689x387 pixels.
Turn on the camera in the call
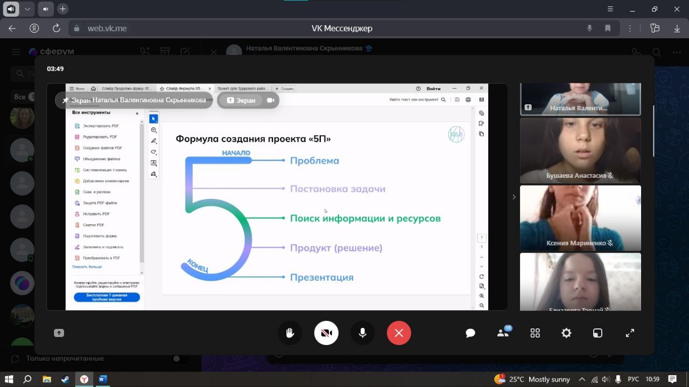[x=326, y=333]
